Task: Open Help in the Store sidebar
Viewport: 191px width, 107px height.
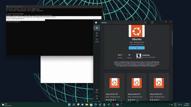Action: coord(97,97)
